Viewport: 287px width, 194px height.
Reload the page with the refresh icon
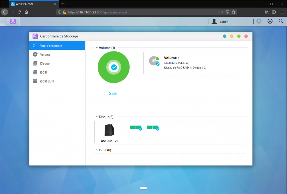coord(19,12)
